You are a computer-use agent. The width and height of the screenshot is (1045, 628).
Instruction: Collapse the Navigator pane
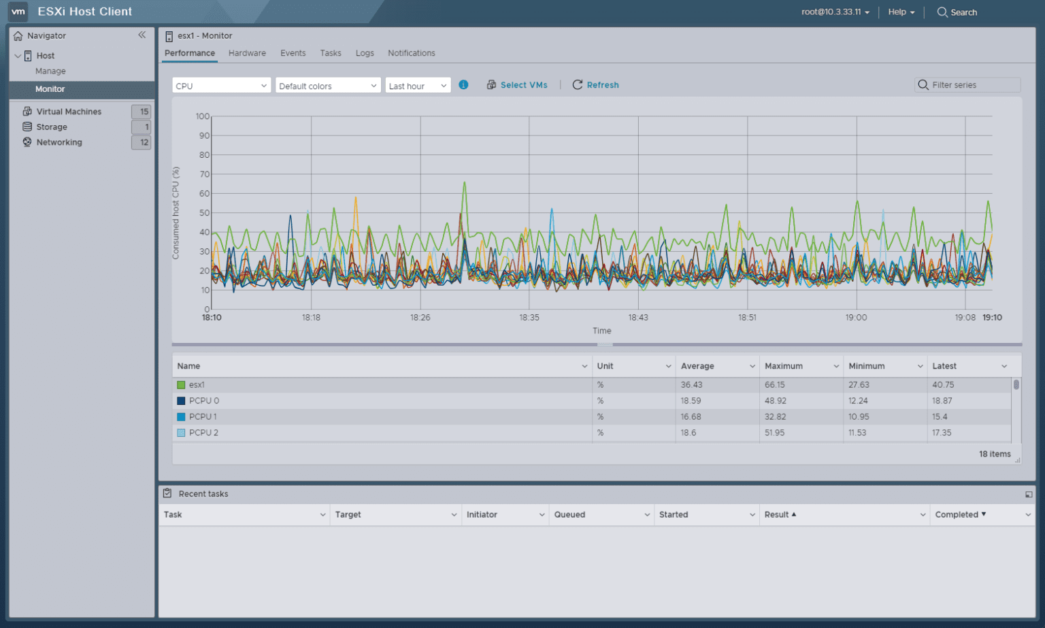click(142, 35)
